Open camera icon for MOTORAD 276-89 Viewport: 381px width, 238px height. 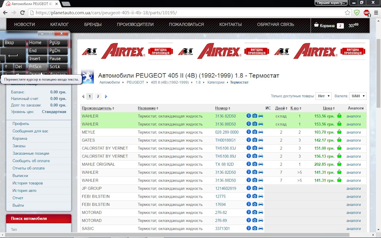(255, 220)
